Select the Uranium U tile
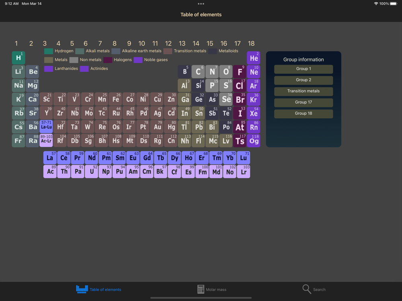 92,171
